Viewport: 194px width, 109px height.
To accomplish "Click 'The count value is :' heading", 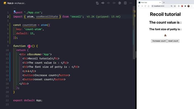I will [165, 22].
